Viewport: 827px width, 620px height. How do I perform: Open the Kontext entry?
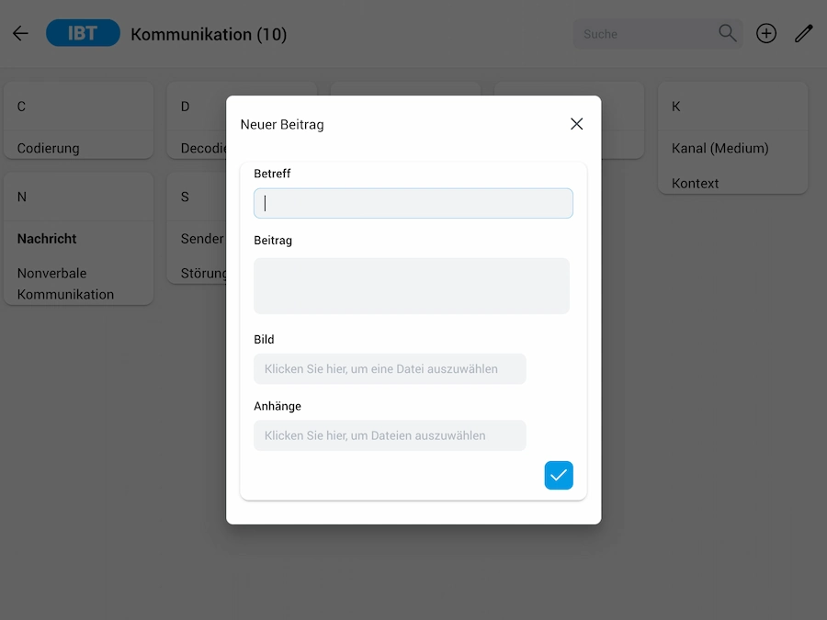pos(695,184)
